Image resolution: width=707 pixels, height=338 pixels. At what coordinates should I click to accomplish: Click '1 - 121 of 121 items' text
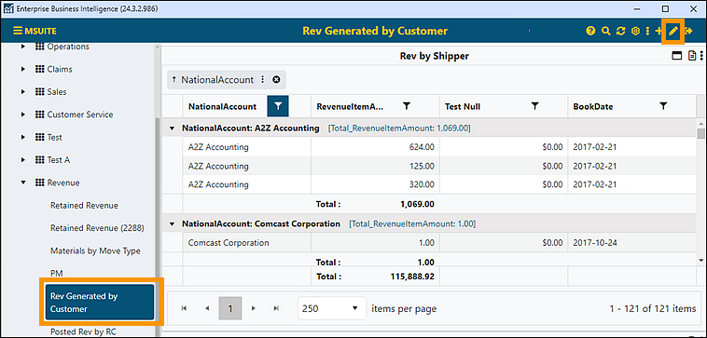[x=653, y=309]
